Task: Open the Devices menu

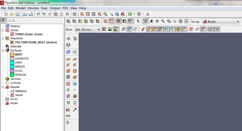Action: pos(33,8)
